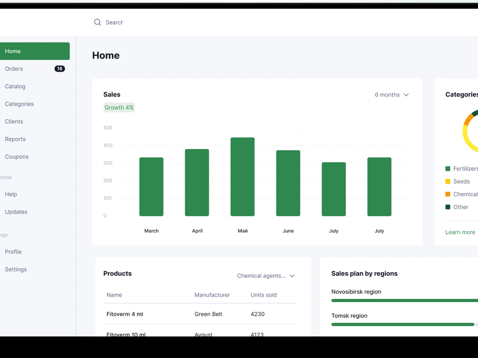Screen dimensions: 478x358
Task: Click the Май bar in Sales chart
Action: point(243,177)
